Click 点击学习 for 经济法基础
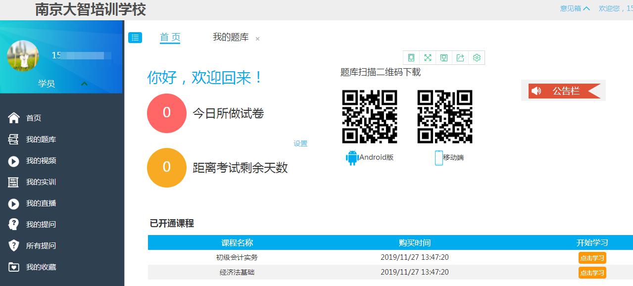Image resolution: width=633 pixels, height=286 pixels. pyautogui.click(x=592, y=273)
